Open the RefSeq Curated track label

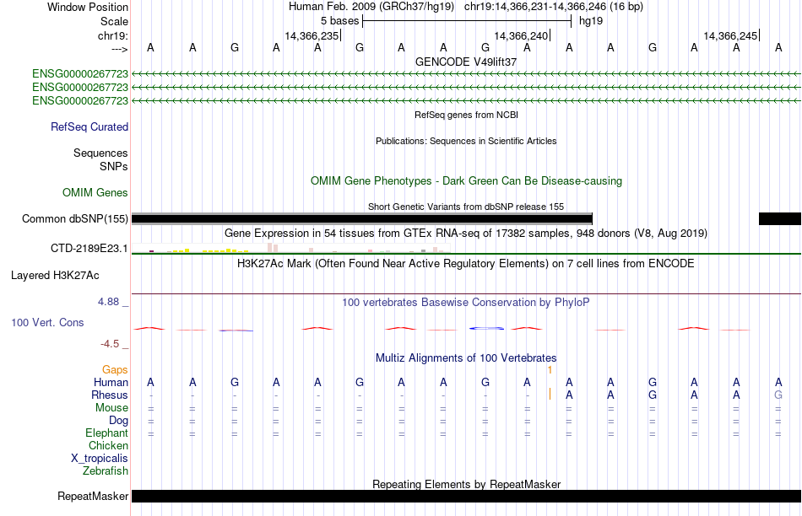pyautogui.click(x=89, y=126)
